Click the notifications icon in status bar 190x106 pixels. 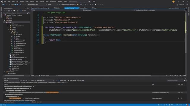188,105
